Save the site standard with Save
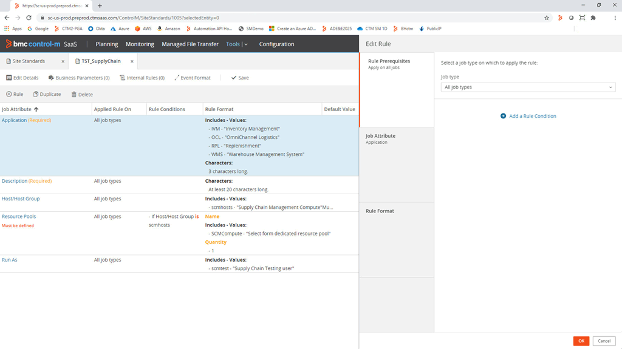The height and width of the screenshot is (349, 622). pyautogui.click(x=239, y=78)
